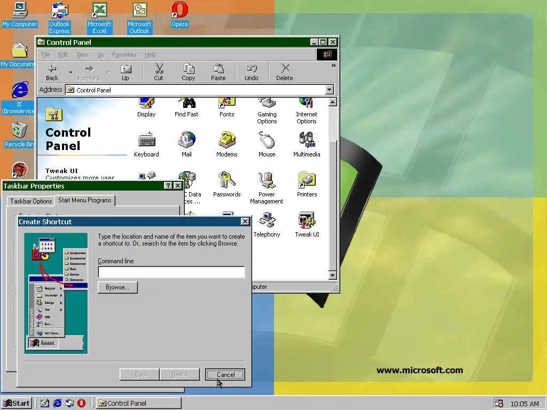Open the Help menu

(150, 54)
